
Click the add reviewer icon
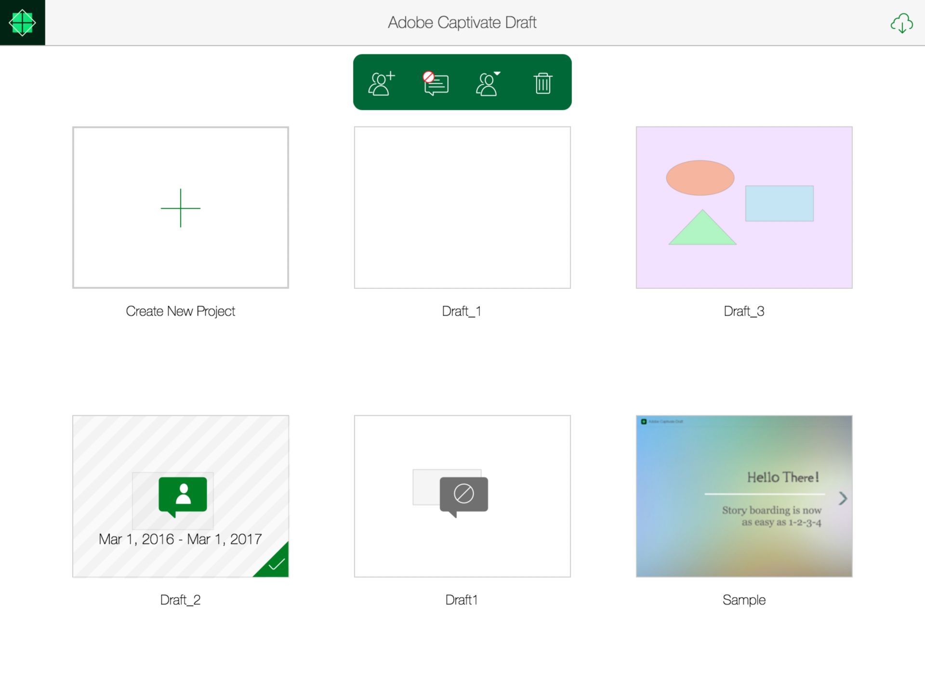pyautogui.click(x=382, y=83)
